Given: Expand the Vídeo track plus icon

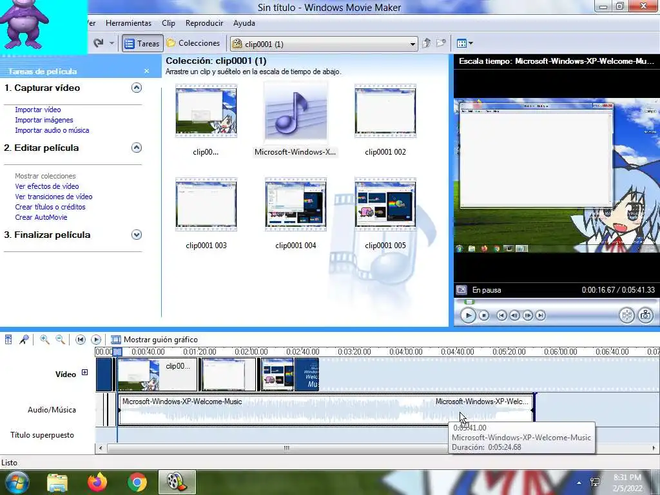Looking at the screenshot, I should click(x=84, y=373).
